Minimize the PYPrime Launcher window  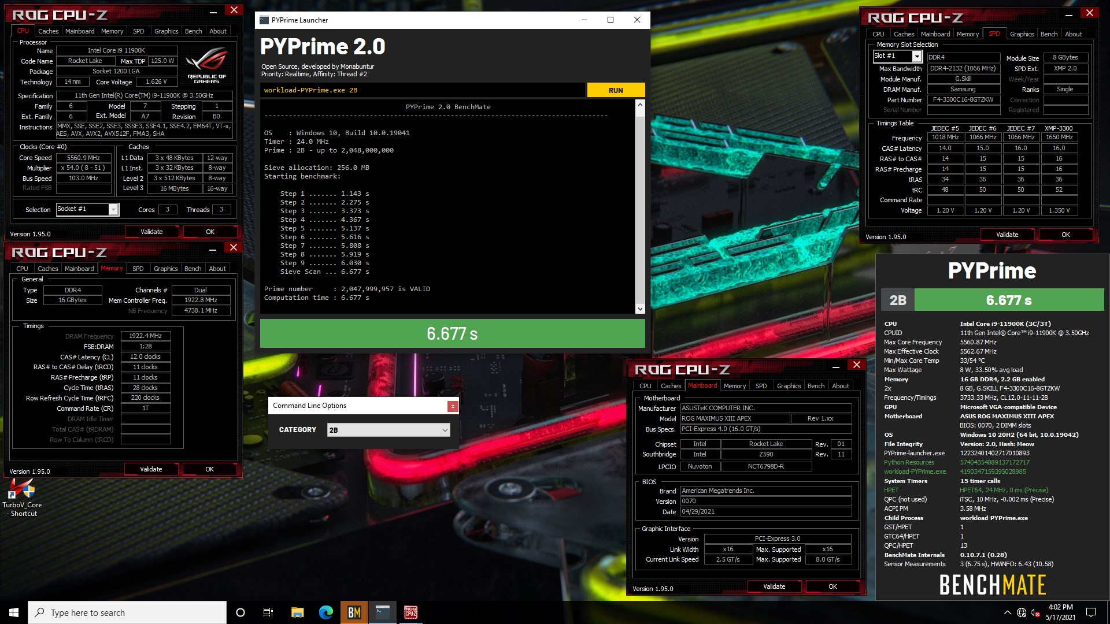(x=584, y=20)
